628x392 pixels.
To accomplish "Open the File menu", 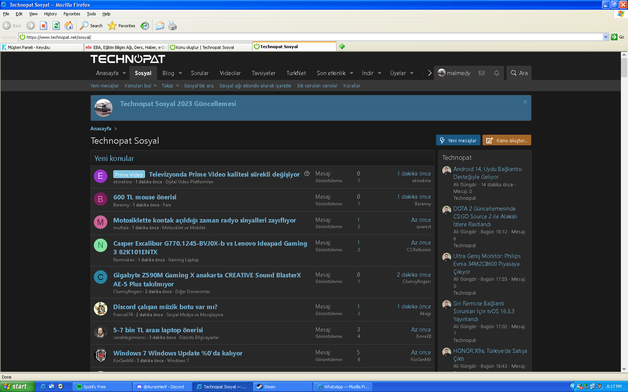I will click(6, 14).
